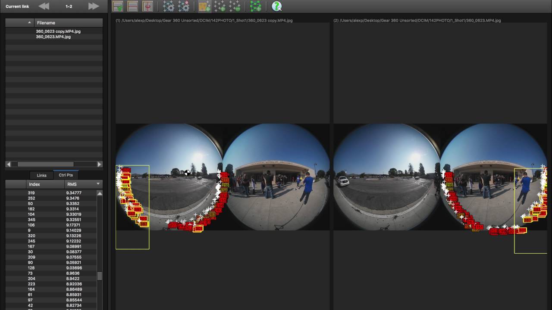Select the row with RMS 8.85544
This screenshot has width=552, height=310.
coord(51,300)
